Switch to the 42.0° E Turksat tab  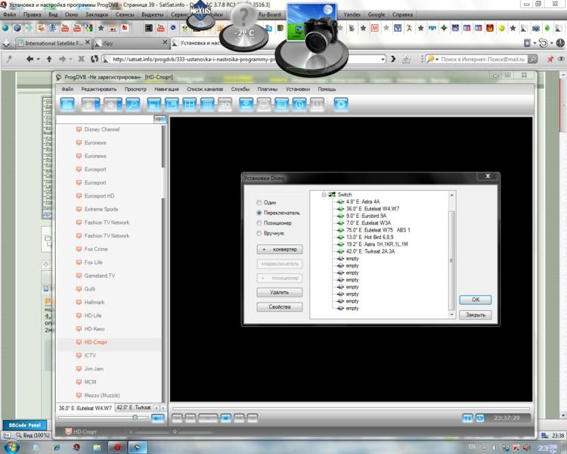(133, 407)
